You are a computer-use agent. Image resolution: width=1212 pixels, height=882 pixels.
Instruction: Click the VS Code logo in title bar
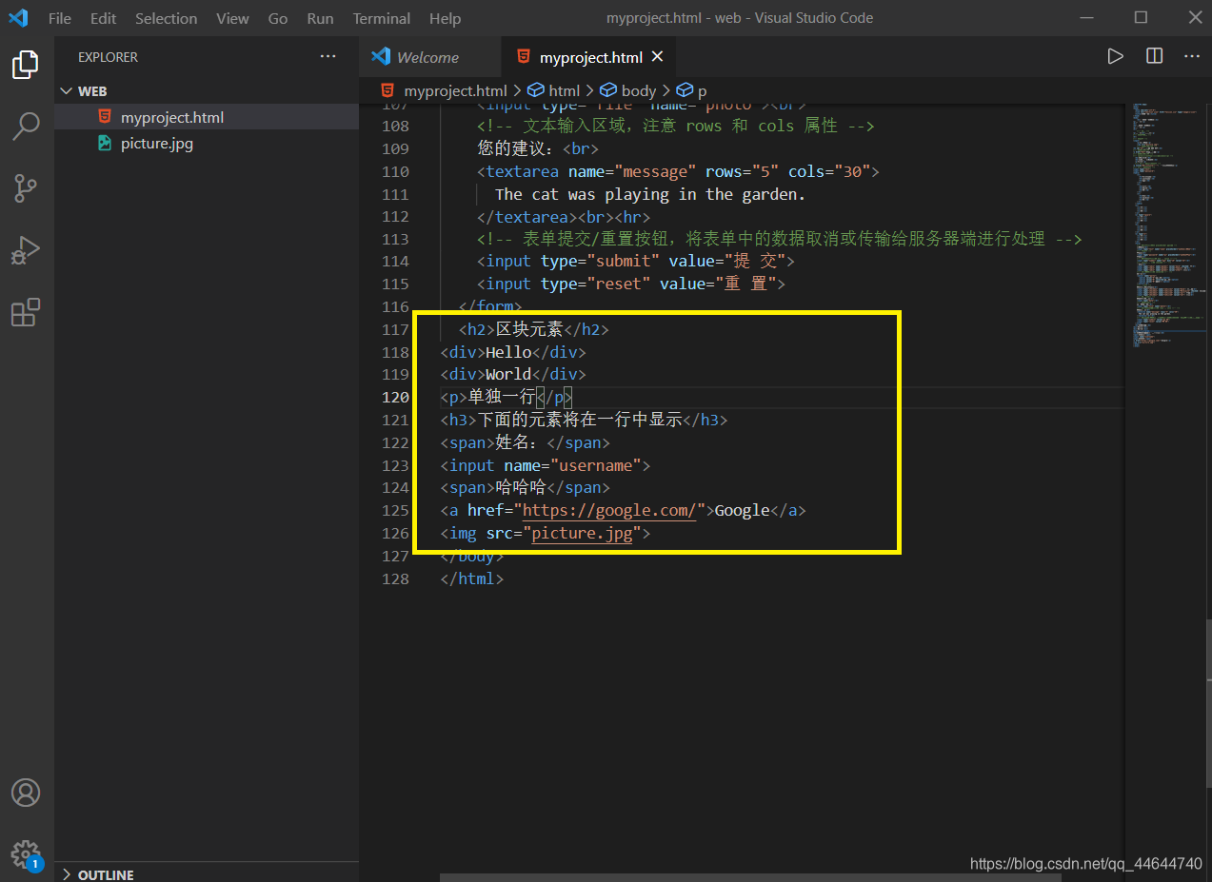(18, 18)
